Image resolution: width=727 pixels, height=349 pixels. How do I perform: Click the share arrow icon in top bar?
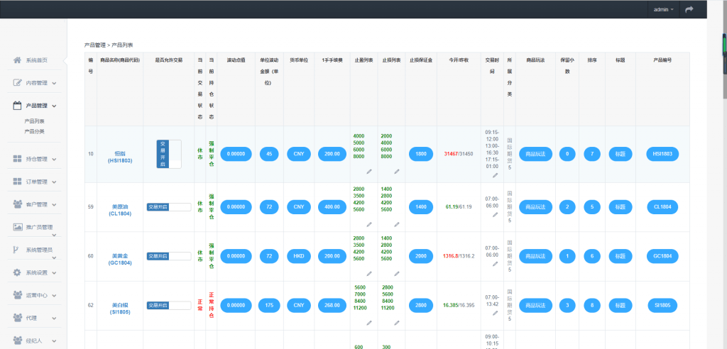689,9
